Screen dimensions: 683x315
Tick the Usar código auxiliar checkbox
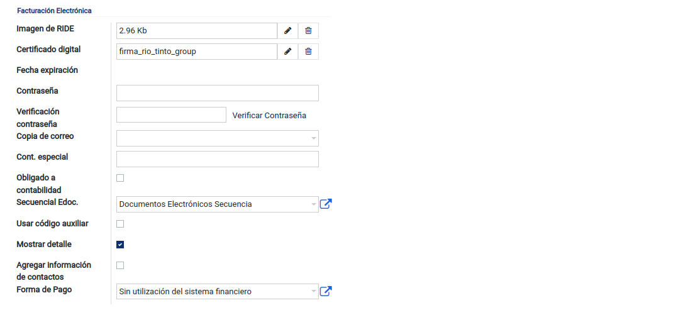(x=120, y=224)
